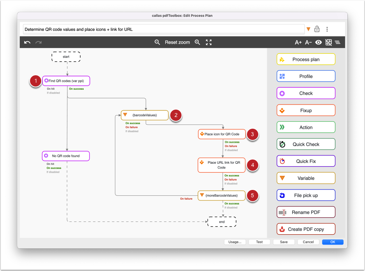Screen dimensions: 365x271
Task: Select the No QR code found node
Action: 66,156
